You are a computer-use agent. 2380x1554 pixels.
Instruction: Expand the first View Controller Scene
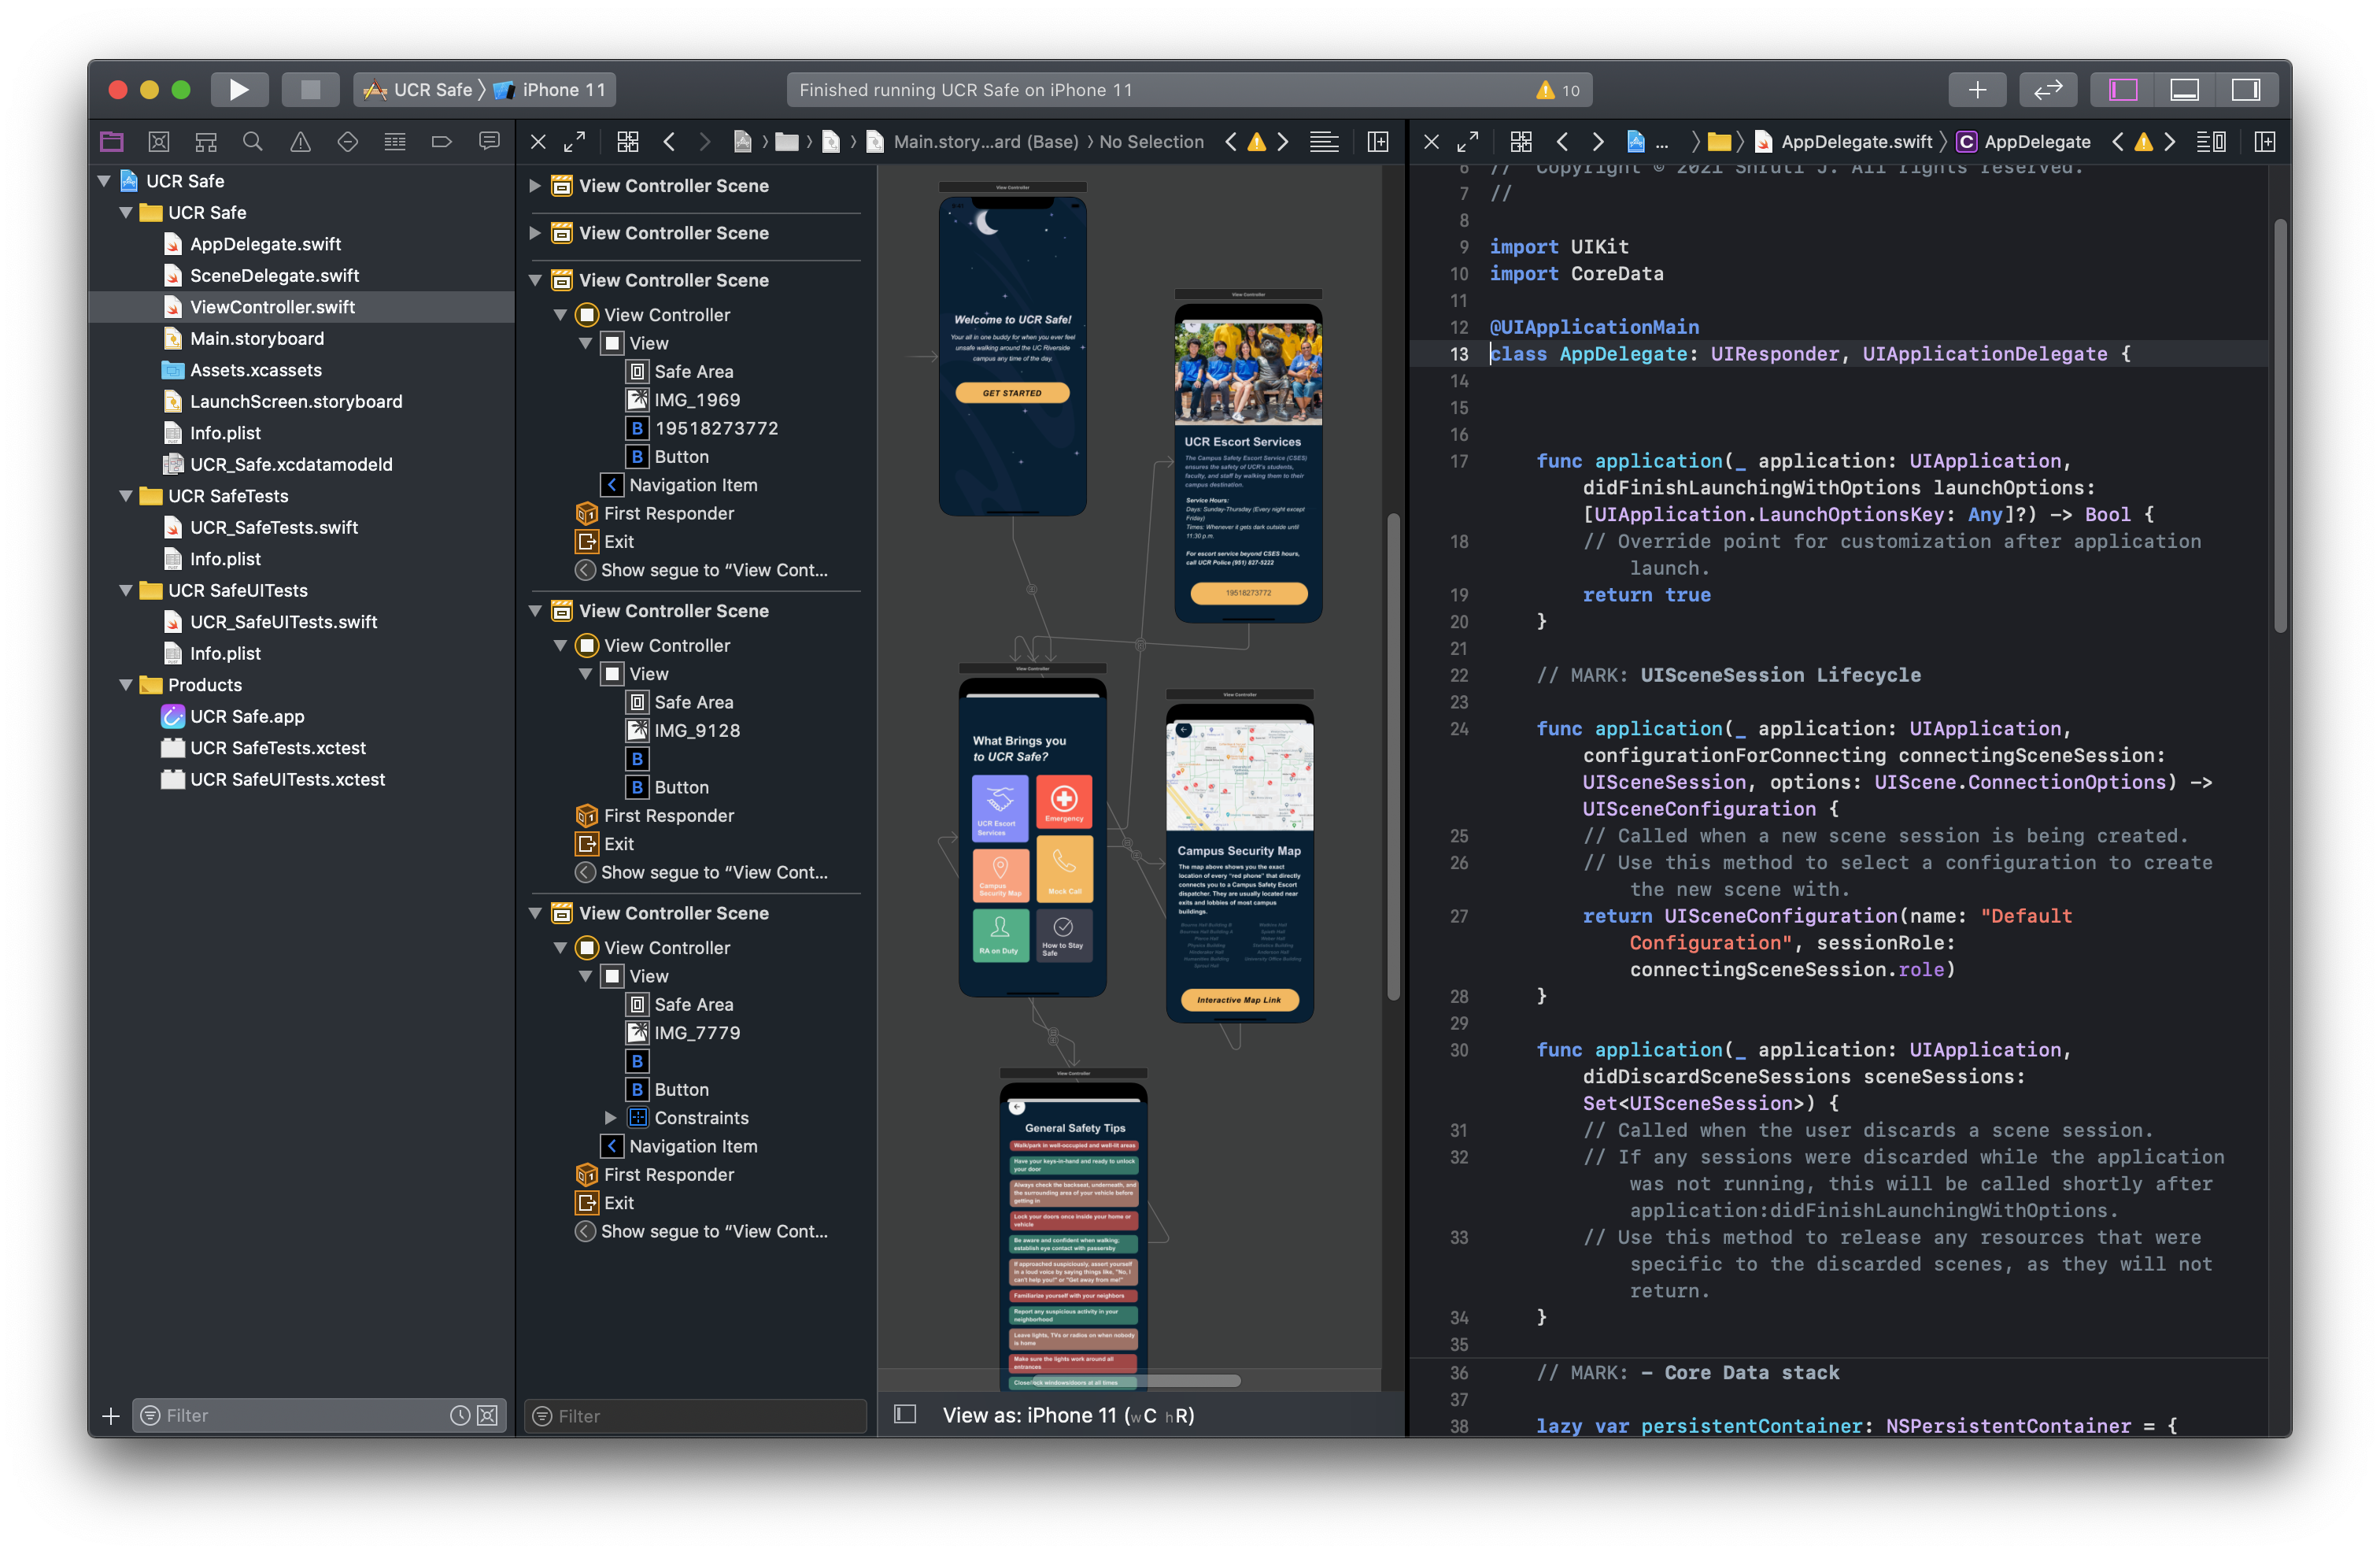coord(535,186)
